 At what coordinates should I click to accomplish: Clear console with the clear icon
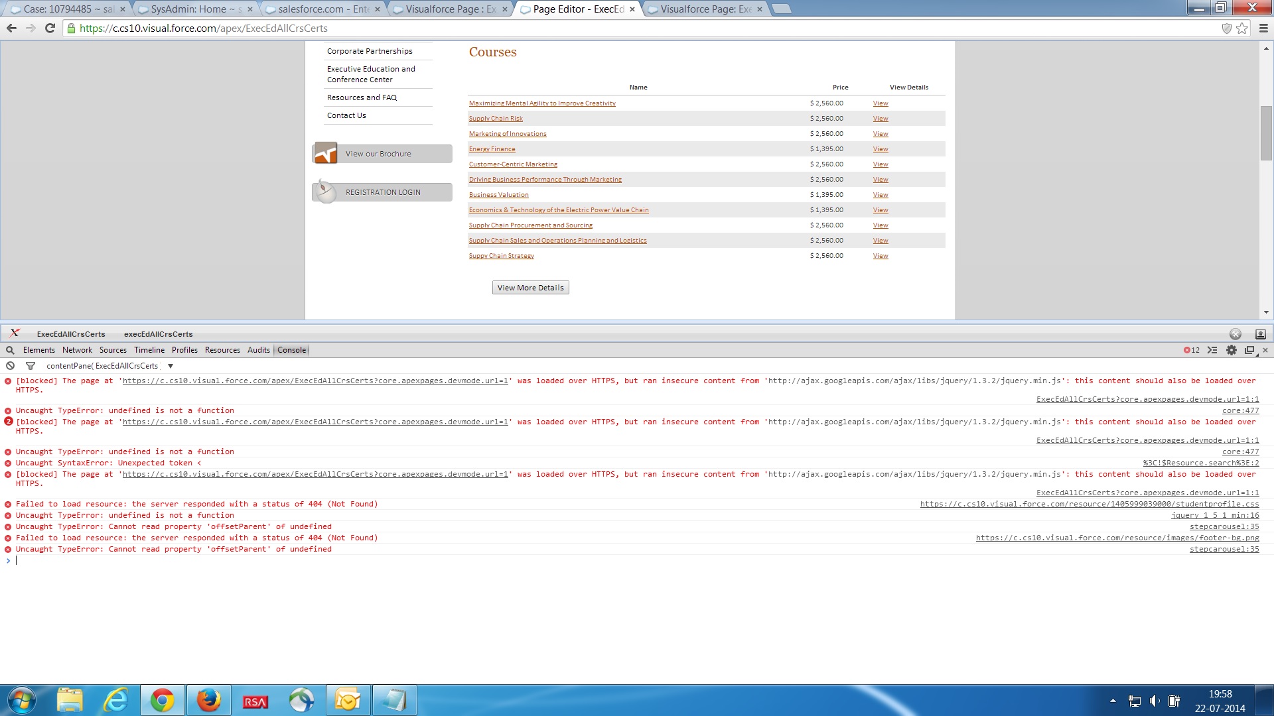pos(10,366)
